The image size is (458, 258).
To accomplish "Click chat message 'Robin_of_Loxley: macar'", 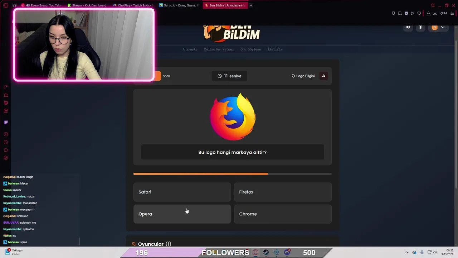I will 19,196.
